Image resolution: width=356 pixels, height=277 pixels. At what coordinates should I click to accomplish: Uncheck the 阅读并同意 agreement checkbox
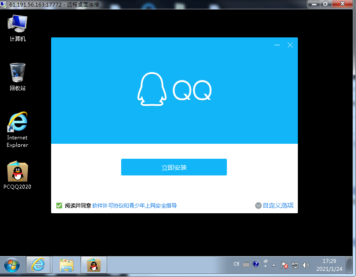pyautogui.click(x=59, y=205)
